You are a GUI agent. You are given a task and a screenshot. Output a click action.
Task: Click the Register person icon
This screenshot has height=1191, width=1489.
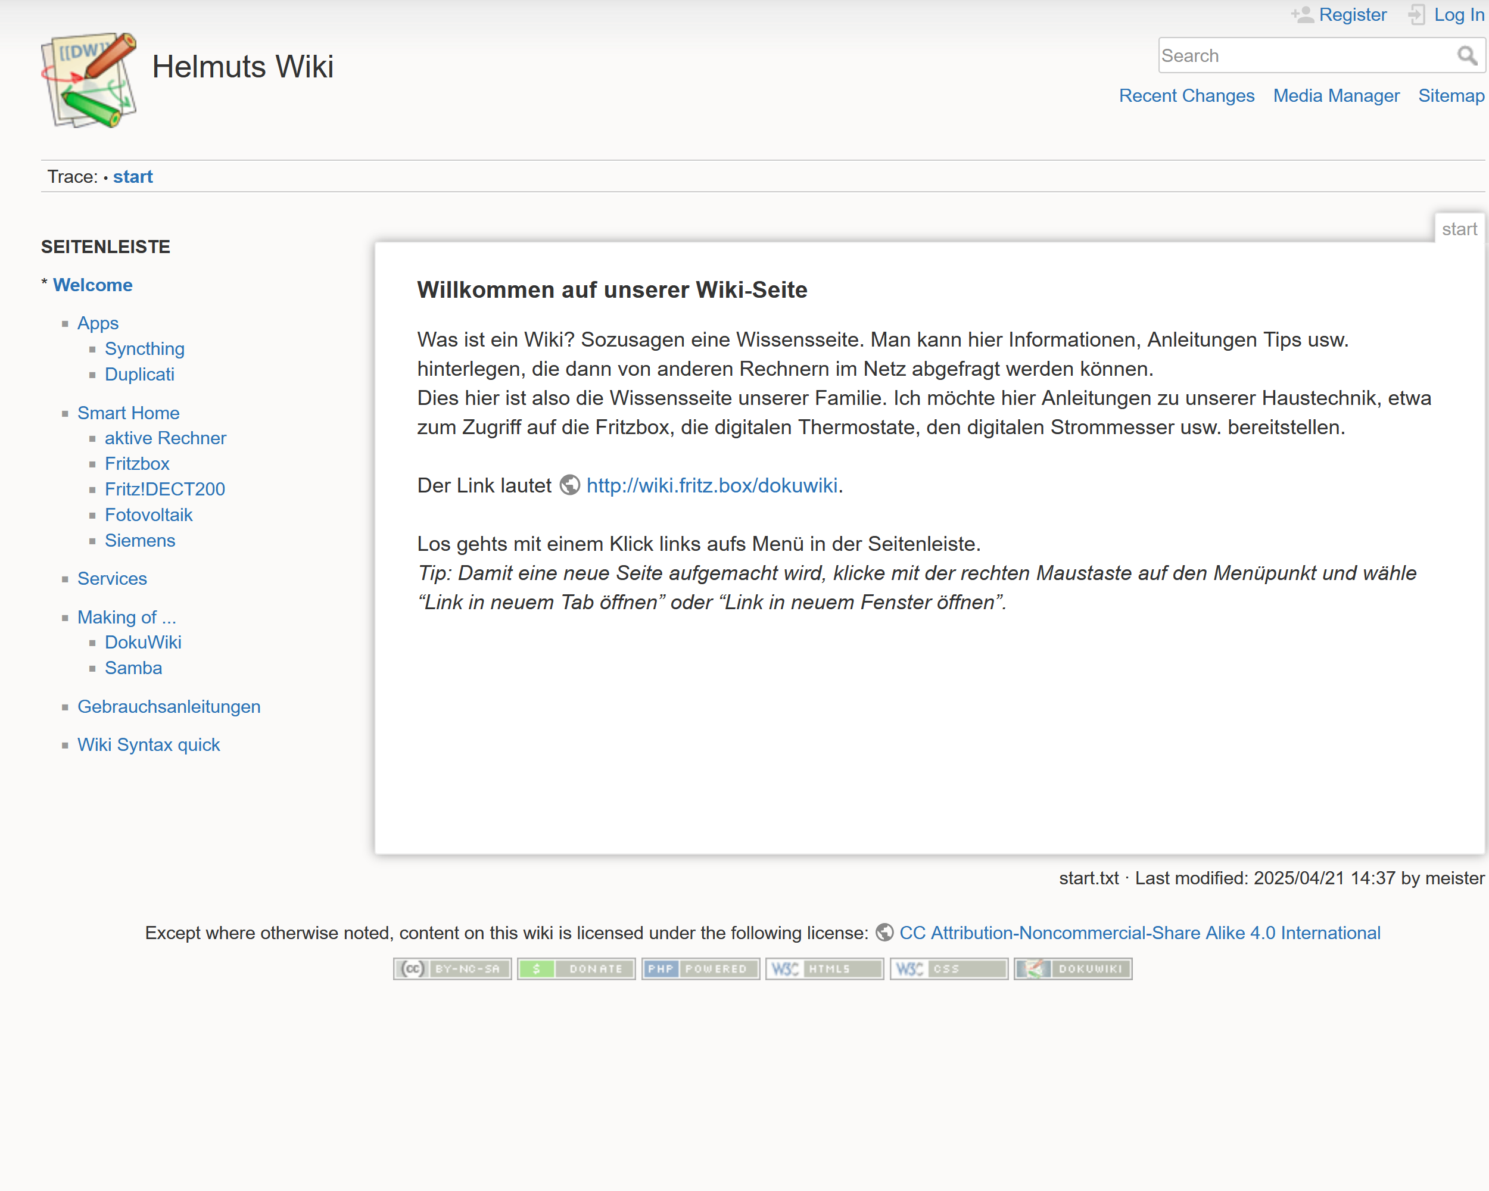tap(1303, 14)
